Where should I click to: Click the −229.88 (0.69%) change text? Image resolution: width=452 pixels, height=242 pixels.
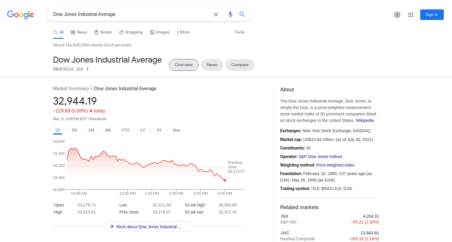click(70, 111)
